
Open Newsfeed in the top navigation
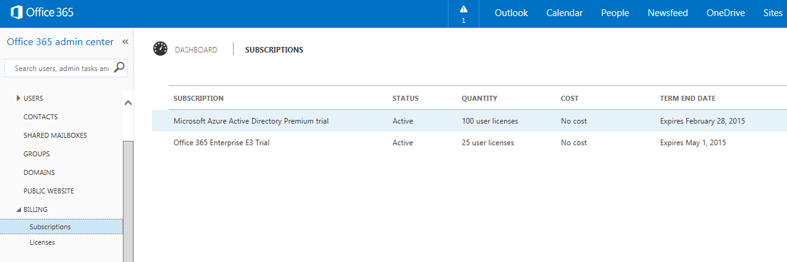(x=668, y=13)
